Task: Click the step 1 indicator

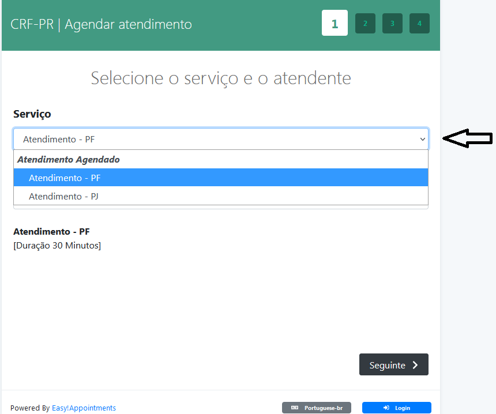Action: pyautogui.click(x=335, y=24)
